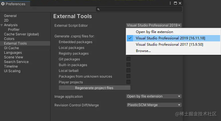Close the Preferences window
This screenshot has width=221, height=121.
click(x=180, y=3)
